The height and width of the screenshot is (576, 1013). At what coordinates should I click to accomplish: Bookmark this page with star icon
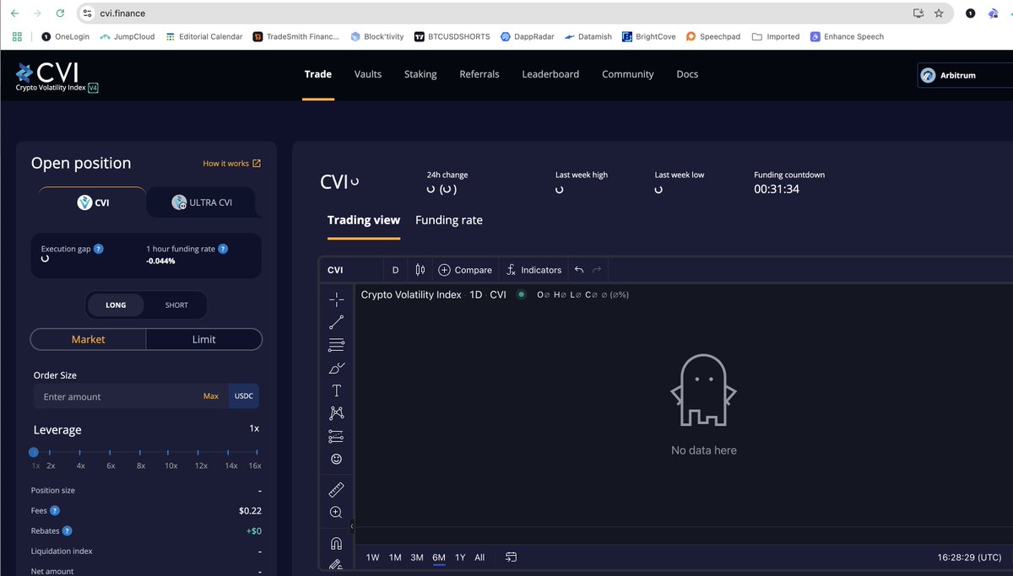939,13
